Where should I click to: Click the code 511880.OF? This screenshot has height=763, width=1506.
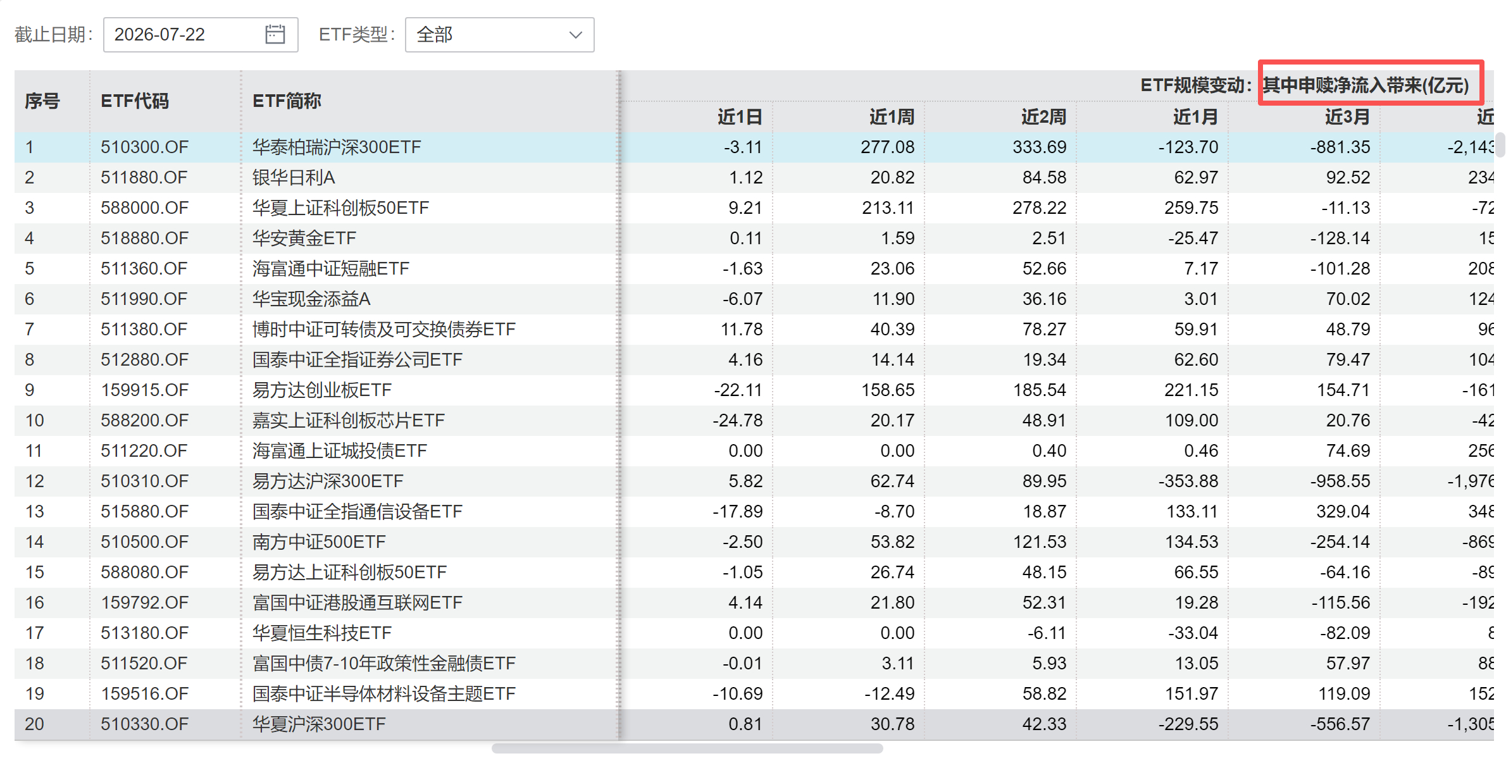[144, 178]
